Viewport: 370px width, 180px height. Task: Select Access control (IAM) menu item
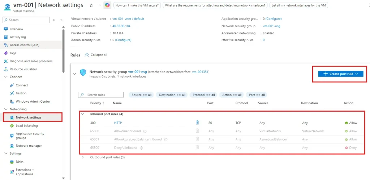click(x=24, y=45)
